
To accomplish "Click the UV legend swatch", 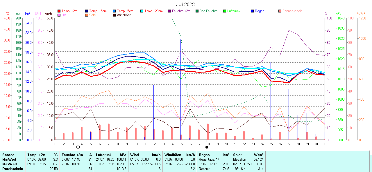I will coord(59,15).
